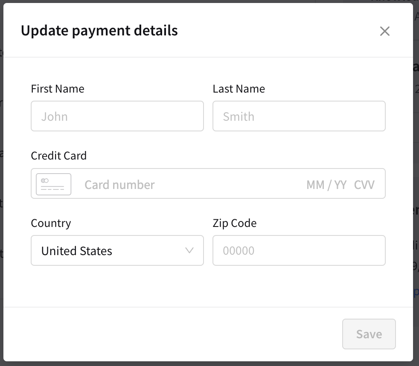Open the United States country selector
The image size is (419, 366).
pos(117,250)
